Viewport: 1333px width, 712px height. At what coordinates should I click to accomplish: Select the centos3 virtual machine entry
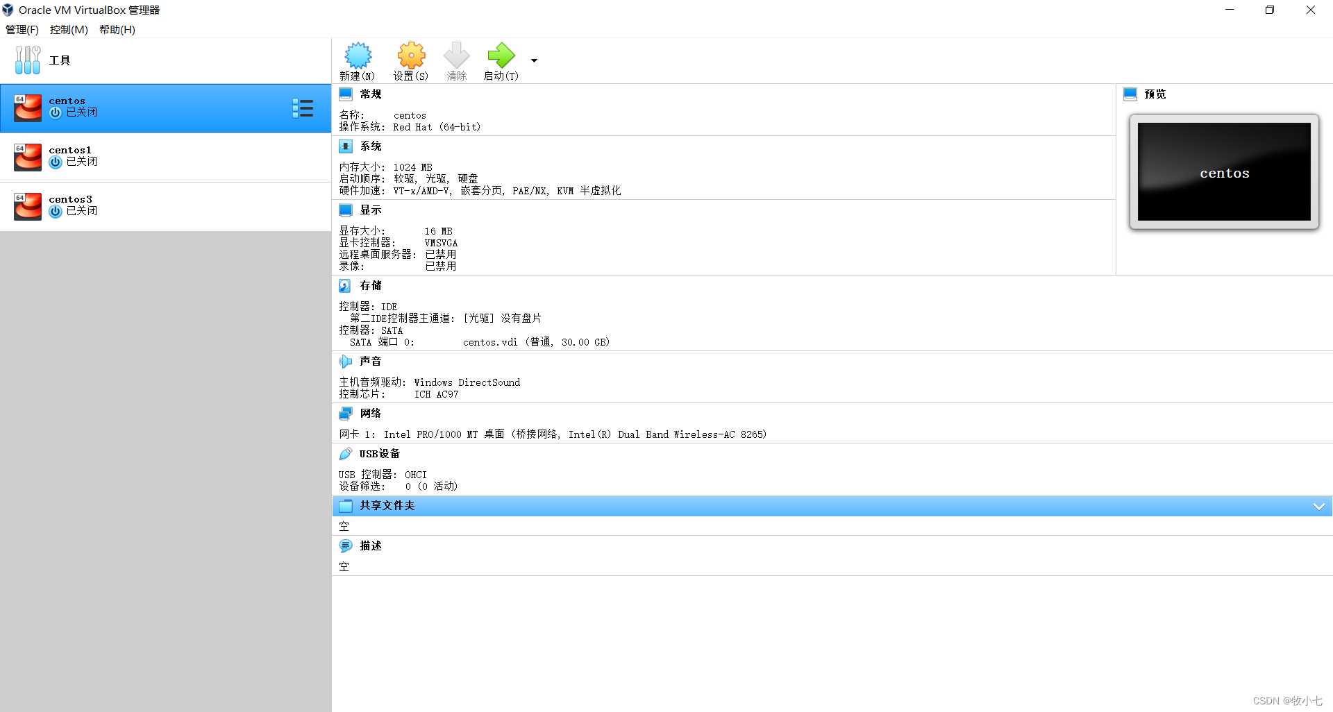tap(165, 207)
